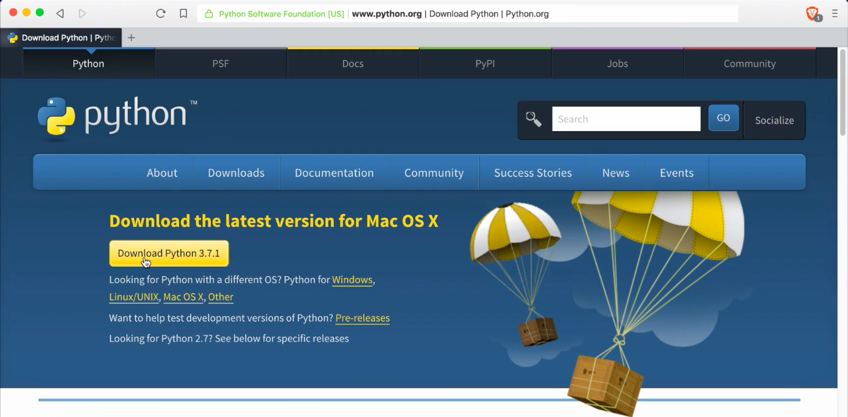
Task: Open Brave shields lion icon
Action: (812, 14)
